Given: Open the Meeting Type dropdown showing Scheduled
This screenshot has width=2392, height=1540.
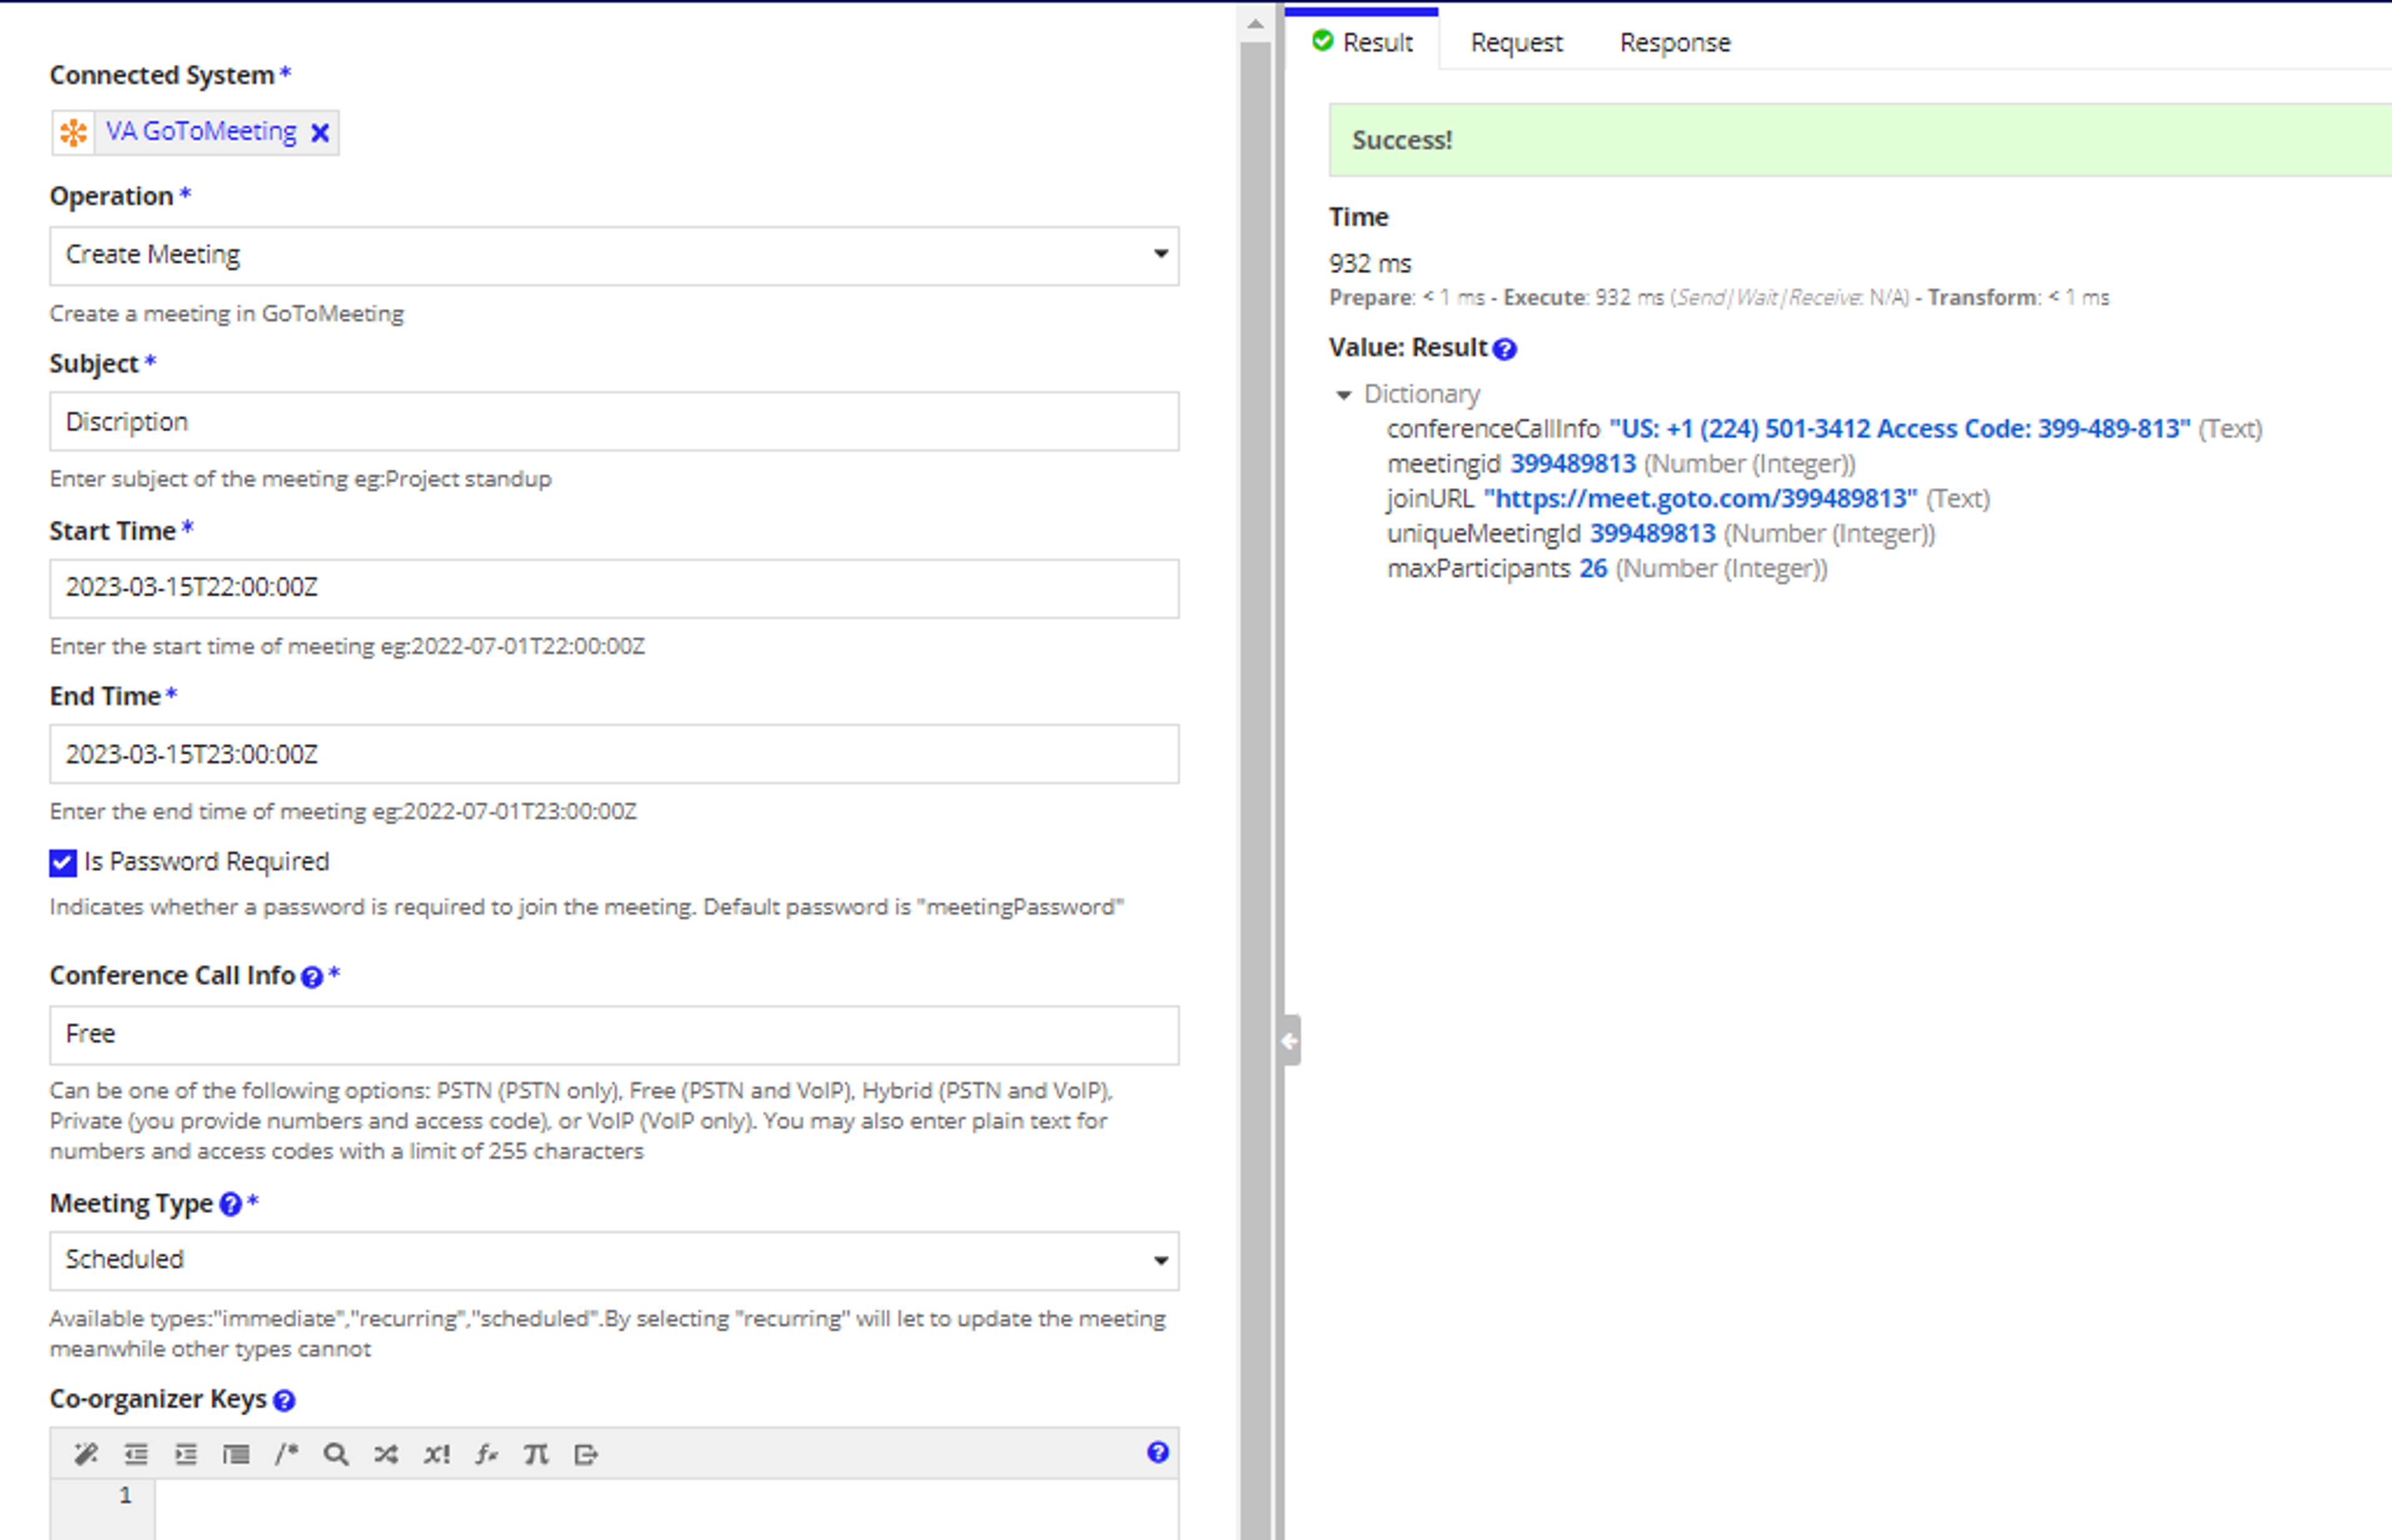Looking at the screenshot, I should [614, 1260].
